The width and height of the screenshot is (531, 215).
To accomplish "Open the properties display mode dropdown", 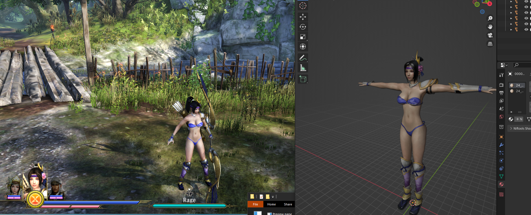I will (504, 65).
